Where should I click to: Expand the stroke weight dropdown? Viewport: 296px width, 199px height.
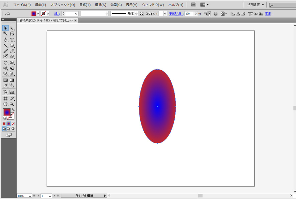tap(76, 14)
